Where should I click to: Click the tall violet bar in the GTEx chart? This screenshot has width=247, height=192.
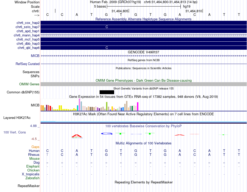(x=79, y=105)
